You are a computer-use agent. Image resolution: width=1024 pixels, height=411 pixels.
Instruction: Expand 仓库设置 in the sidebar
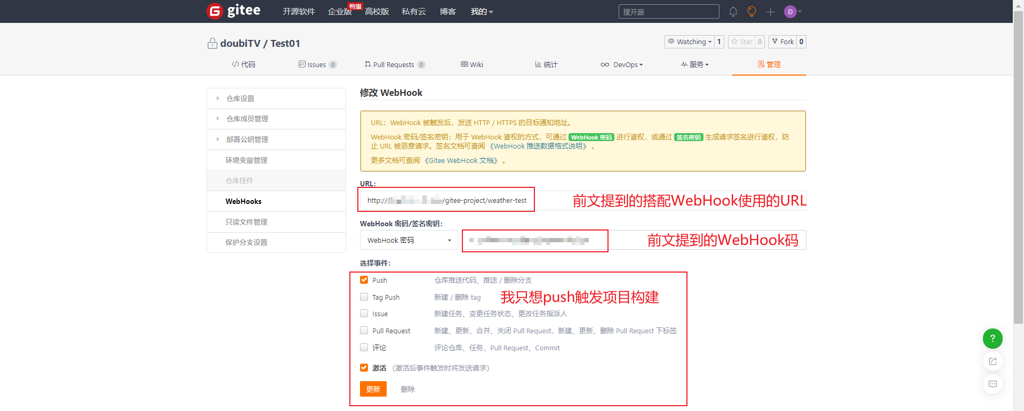[x=240, y=98]
